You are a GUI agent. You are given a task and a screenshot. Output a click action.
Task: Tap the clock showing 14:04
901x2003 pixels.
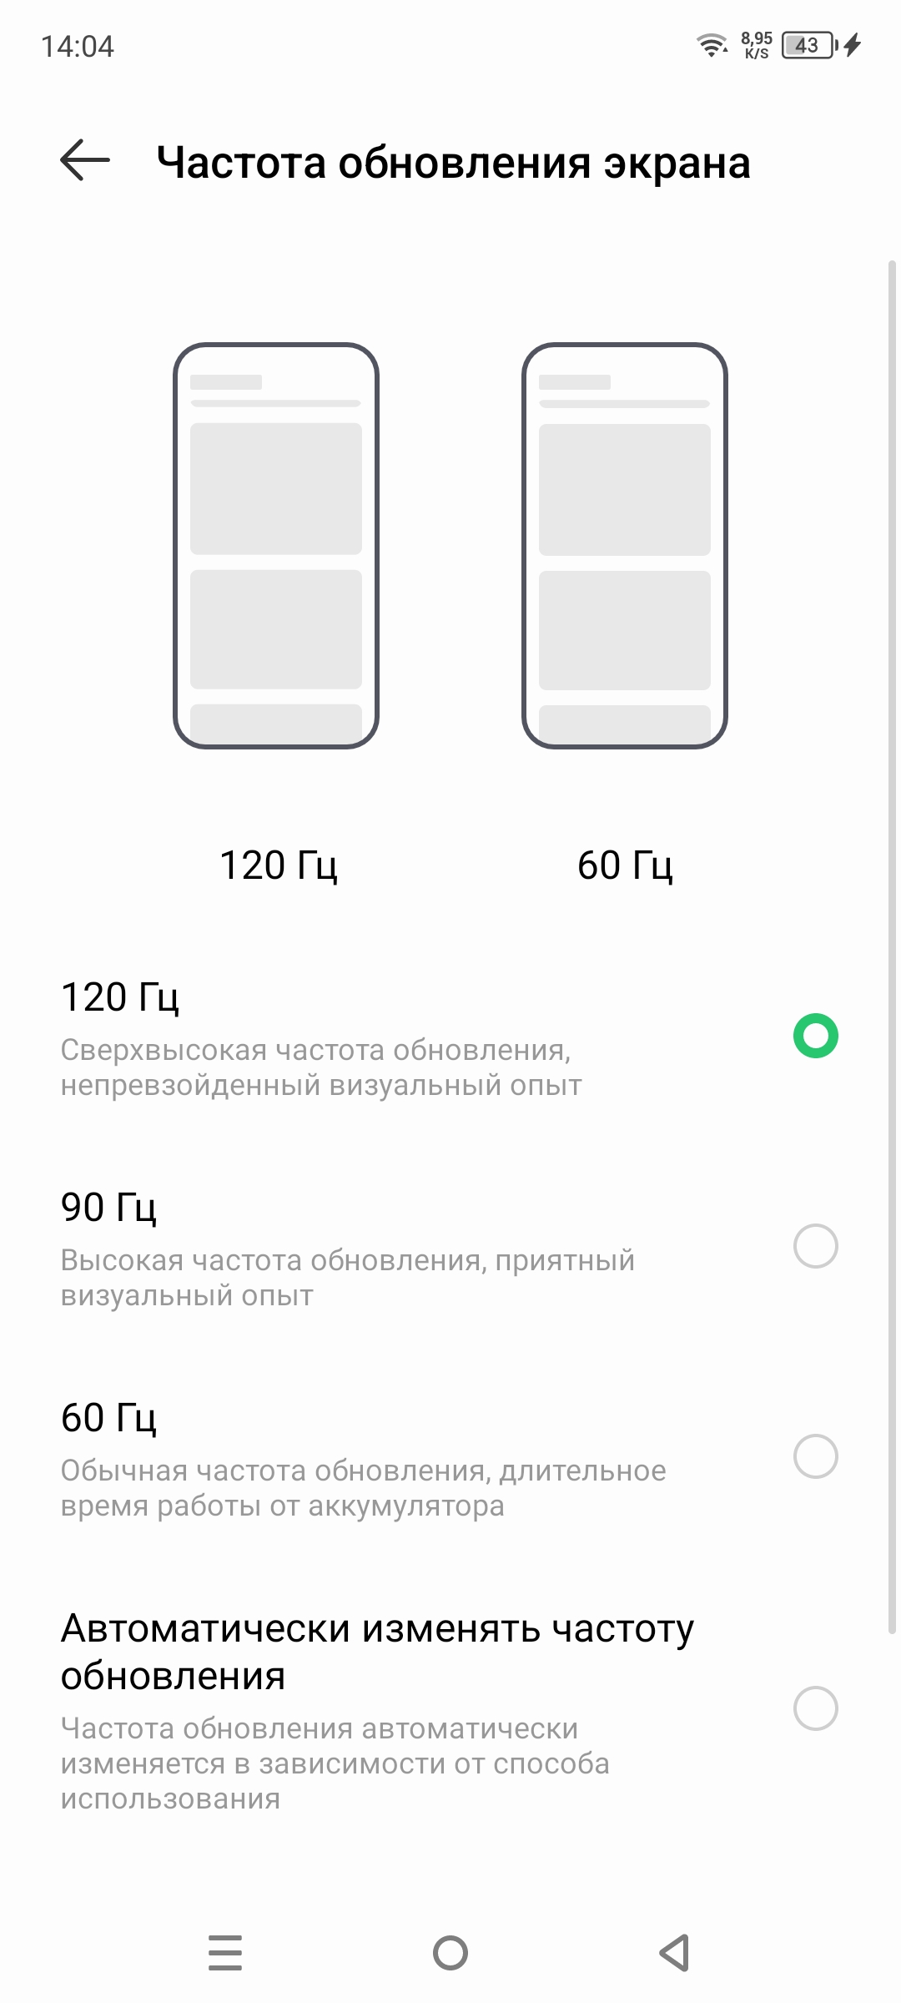[x=78, y=46]
